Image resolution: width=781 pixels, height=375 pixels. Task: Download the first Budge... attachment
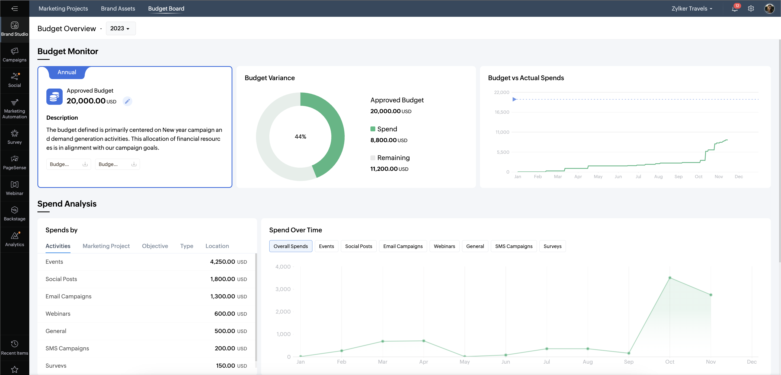[x=85, y=164]
